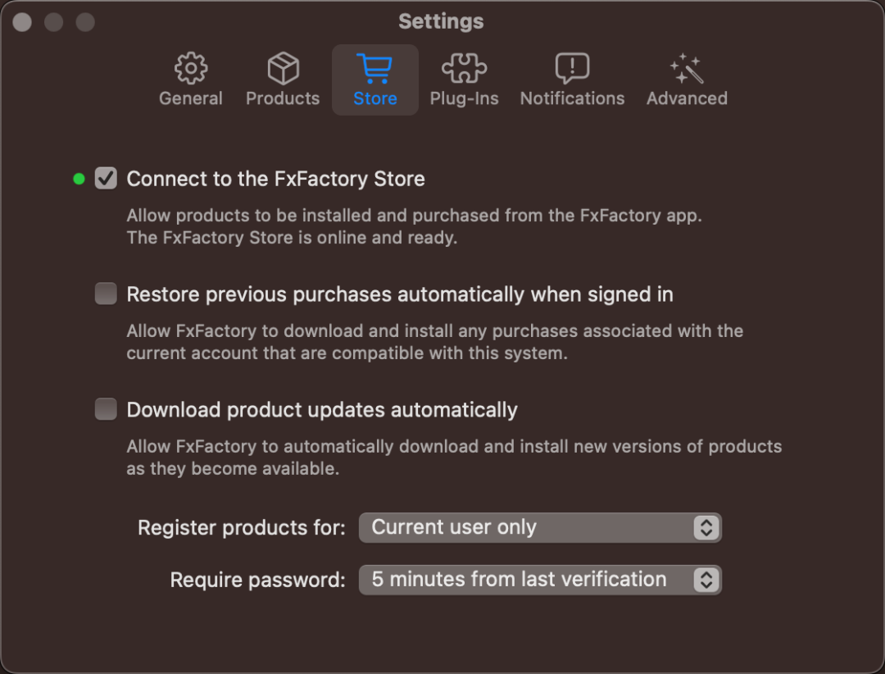This screenshot has width=885, height=674.
Task: Enable Restore previous purchases automatically checkbox
Action: tap(106, 294)
